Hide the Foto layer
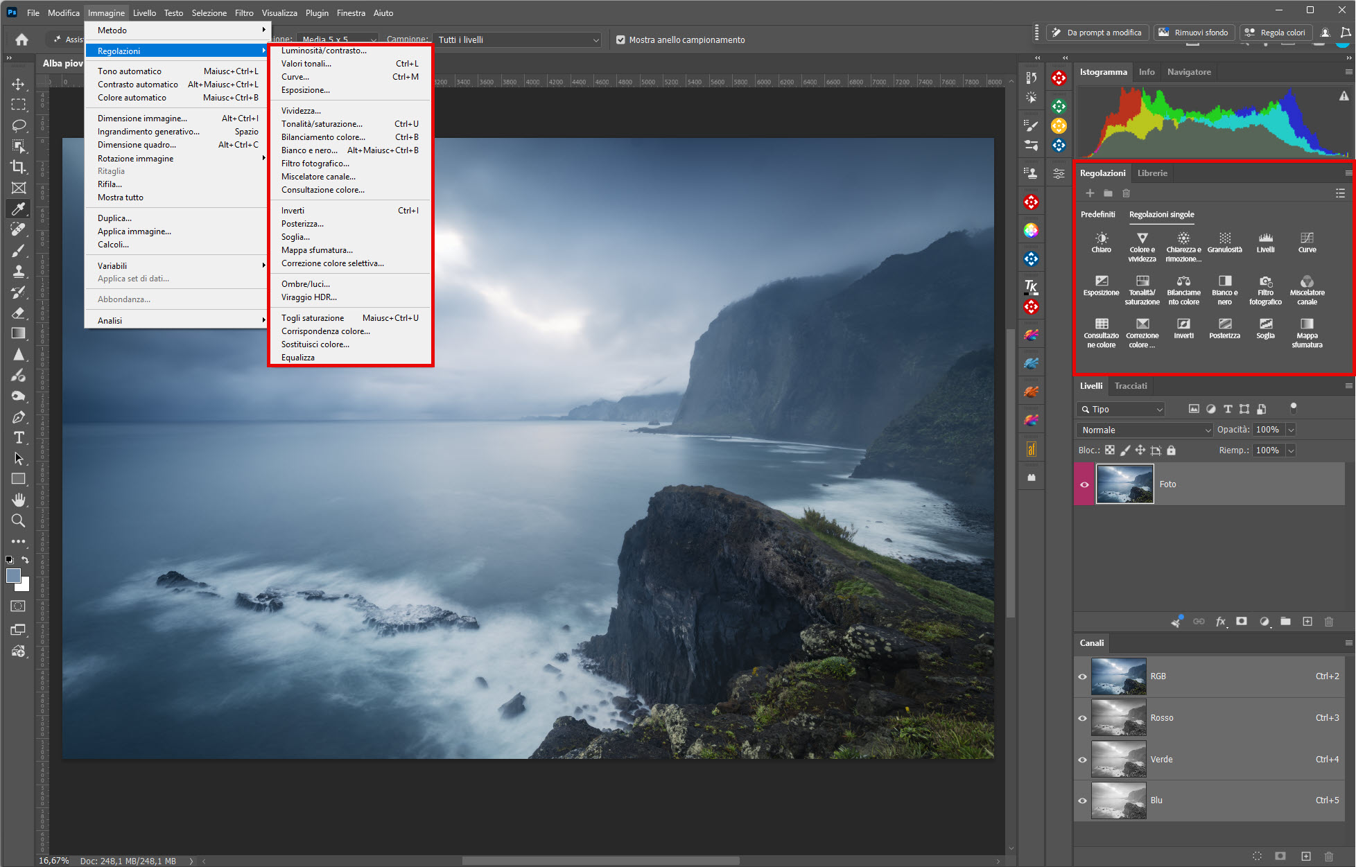This screenshot has width=1356, height=867. pos(1084,484)
